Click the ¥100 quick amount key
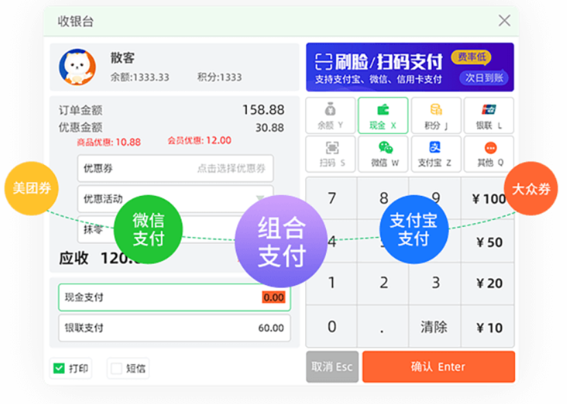 click(x=488, y=199)
